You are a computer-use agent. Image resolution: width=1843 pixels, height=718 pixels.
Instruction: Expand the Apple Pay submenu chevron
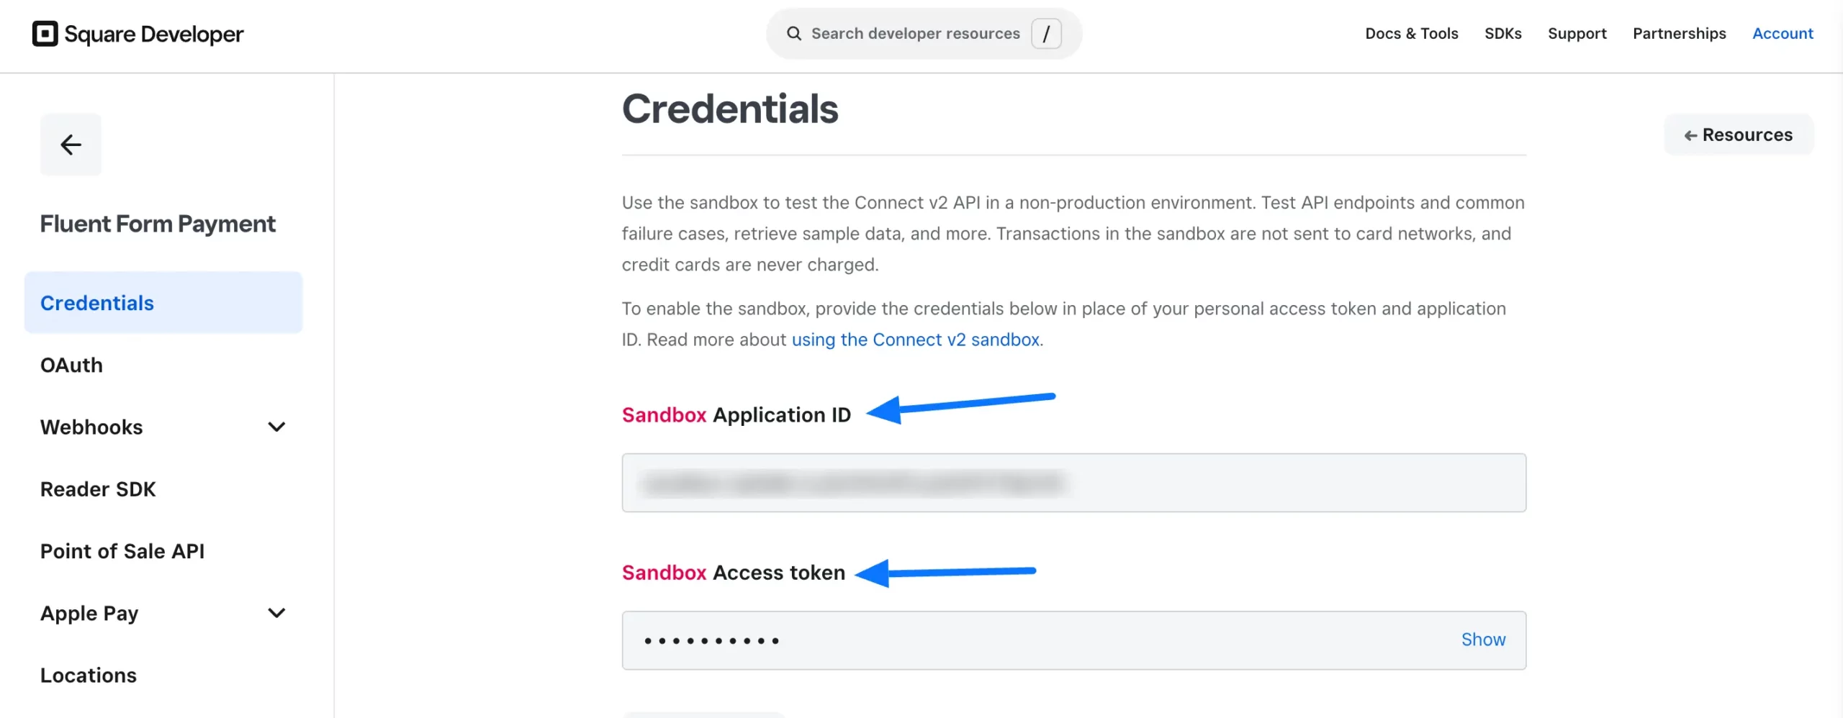pos(276,613)
